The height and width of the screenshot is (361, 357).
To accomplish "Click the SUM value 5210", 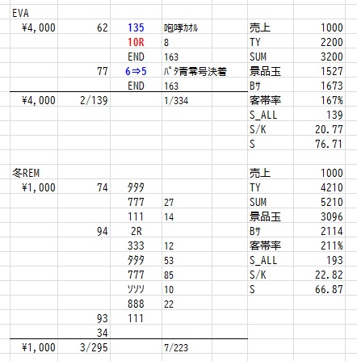I will click(332, 202).
